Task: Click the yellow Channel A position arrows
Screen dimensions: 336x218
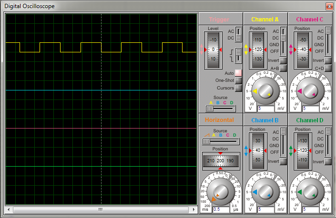Action: [246, 50]
